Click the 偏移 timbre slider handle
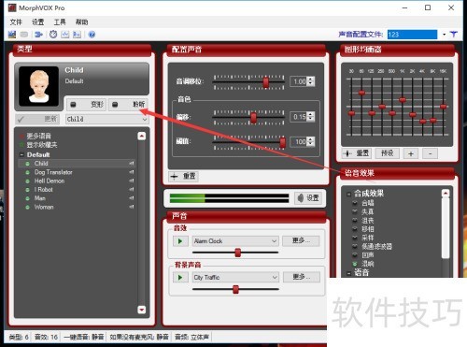Screen dimensions: 467x347 (253, 118)
